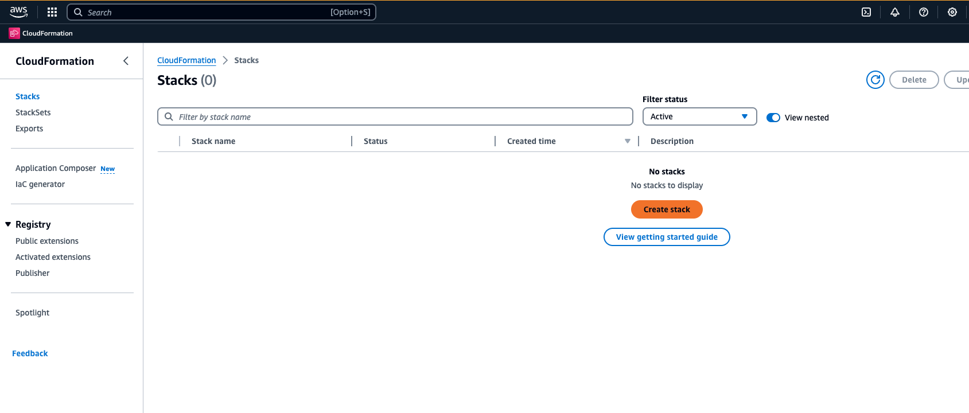Click the Description column header
This screenshot has width=969, height=413.
click(672, 141)
